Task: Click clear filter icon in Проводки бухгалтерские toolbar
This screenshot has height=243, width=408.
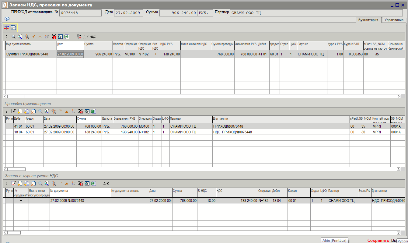Action: pyautogui.click(x=80, y=111)
